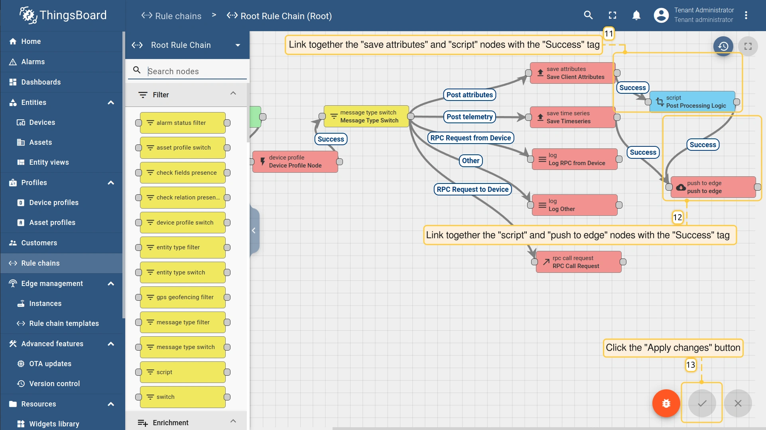Click the X button to cancel changes

point(738,403)
